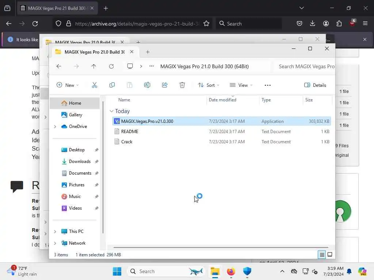Toggle the Details pane button
Screen dimensions: 374x280
tap(315, 85)
